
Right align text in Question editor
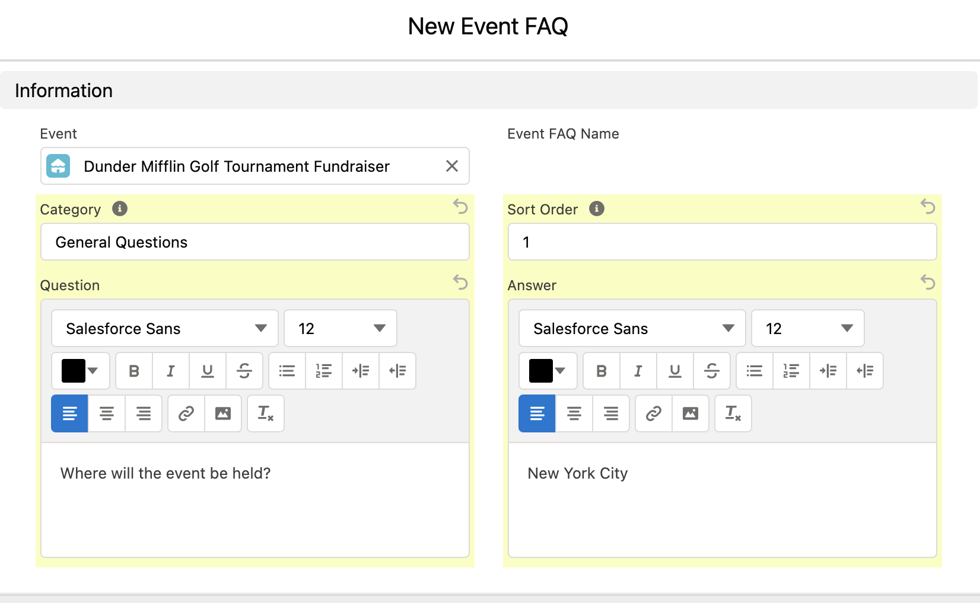coord(144,413)
